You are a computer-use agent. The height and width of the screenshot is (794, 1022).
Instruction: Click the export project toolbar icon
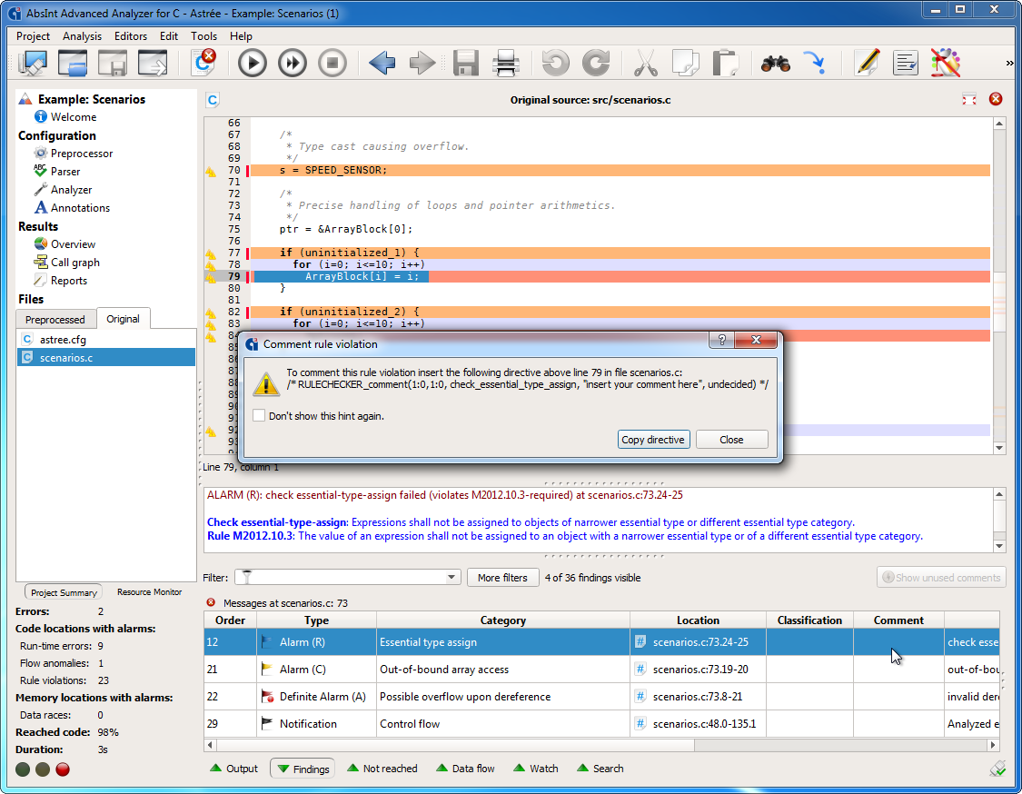(153, 64)
